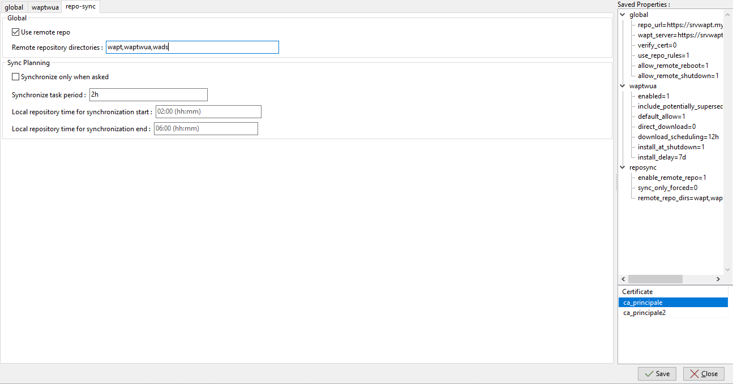Select install_delay=7d property
This screenshot has height=384, width=733.
pos(662,157)
